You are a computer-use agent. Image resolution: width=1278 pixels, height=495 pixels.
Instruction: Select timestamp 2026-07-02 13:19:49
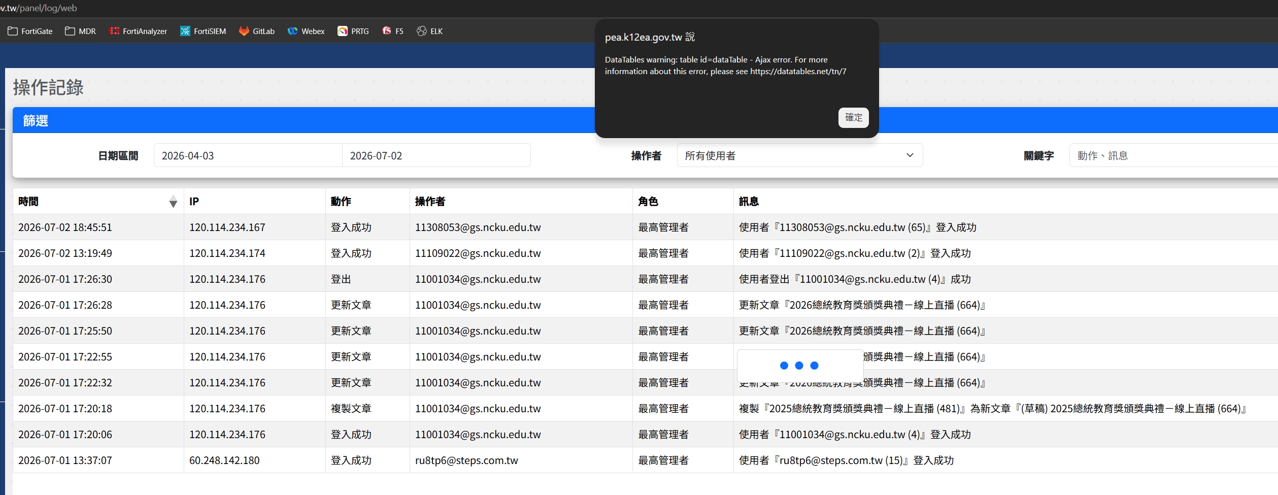tap(65, 253)
